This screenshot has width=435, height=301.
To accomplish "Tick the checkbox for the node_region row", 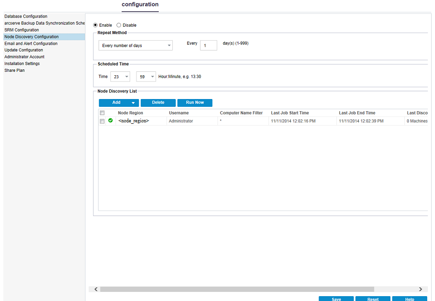I will pos(102,121).
